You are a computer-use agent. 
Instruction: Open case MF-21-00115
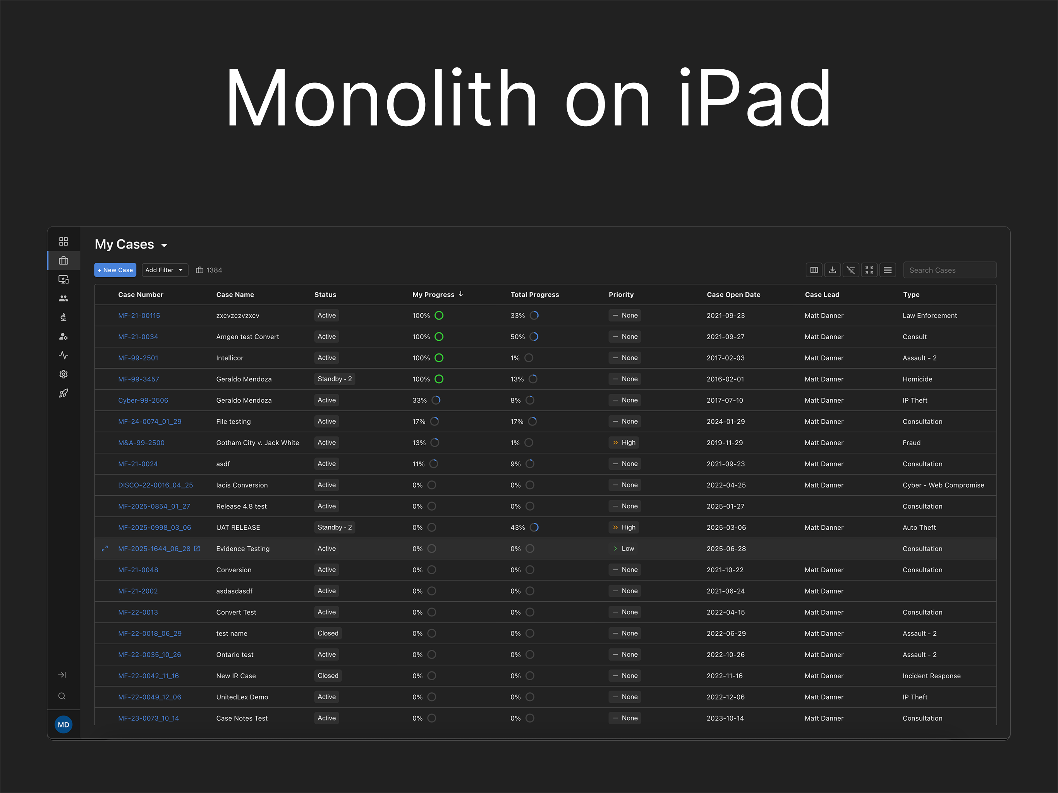pyautogui.click(x=139, y=316)
